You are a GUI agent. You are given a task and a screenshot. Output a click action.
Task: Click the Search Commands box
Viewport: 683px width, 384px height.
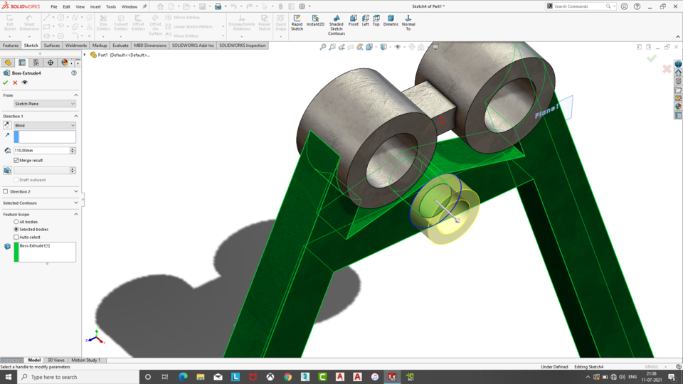point(581,6)
